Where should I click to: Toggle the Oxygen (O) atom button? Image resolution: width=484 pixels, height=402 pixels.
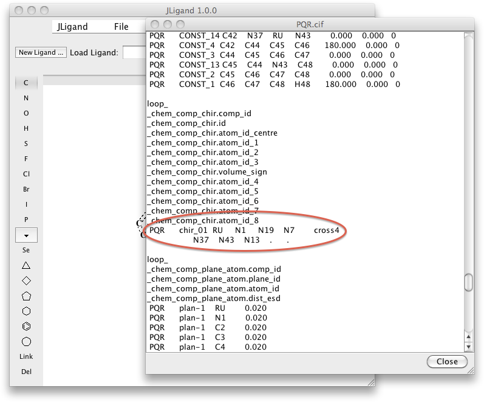coord(26,113)
